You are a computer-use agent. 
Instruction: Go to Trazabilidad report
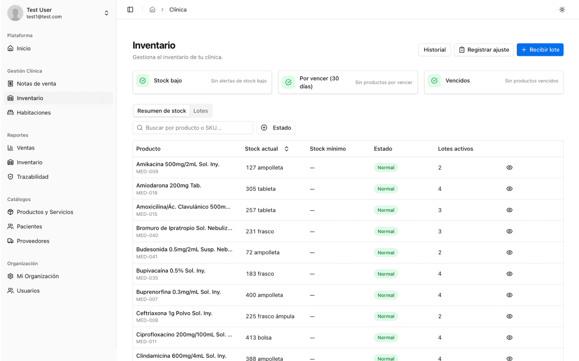(33, 177)
